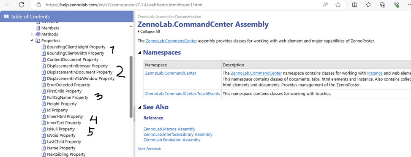Click the Table of Contents book icon
Viewport: 411px width, 157px height.
6,17
